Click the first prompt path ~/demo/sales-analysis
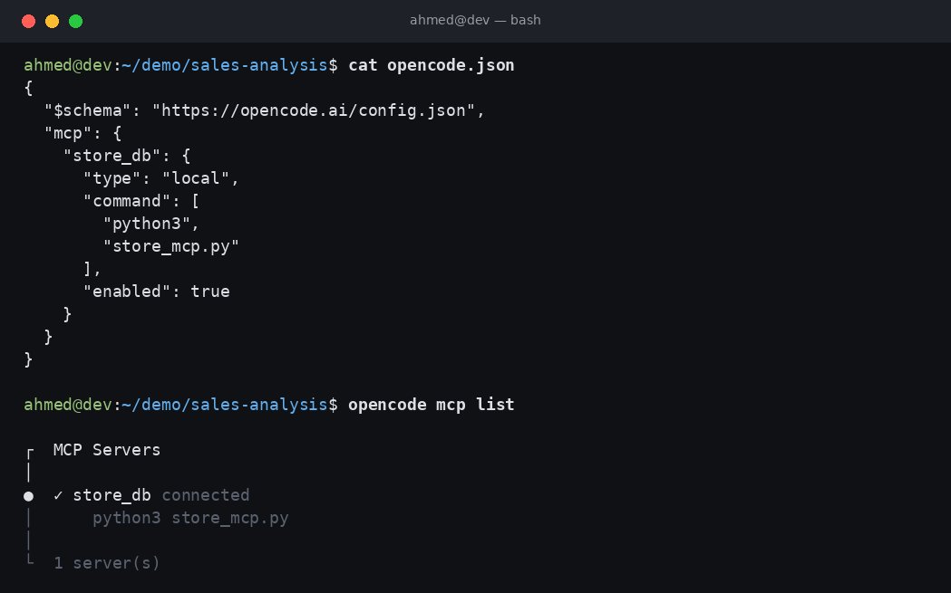 [x=225, y=65]
